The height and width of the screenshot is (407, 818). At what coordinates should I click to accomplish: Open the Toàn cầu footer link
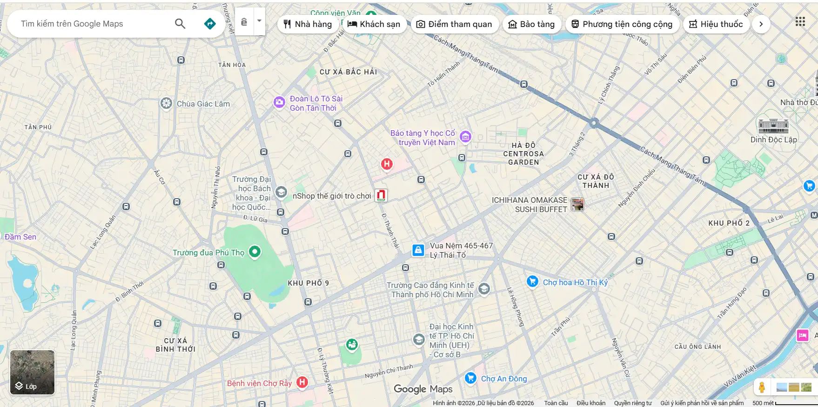556,403
